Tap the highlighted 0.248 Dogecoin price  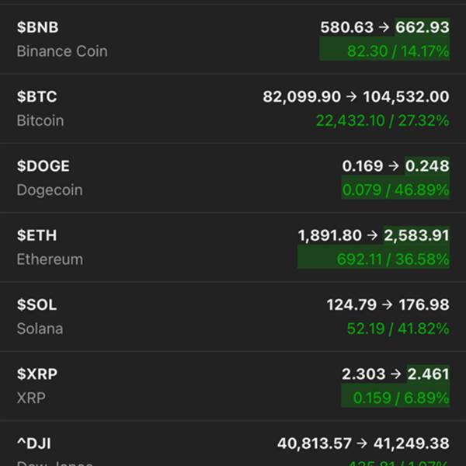click(x=427, y=166)
